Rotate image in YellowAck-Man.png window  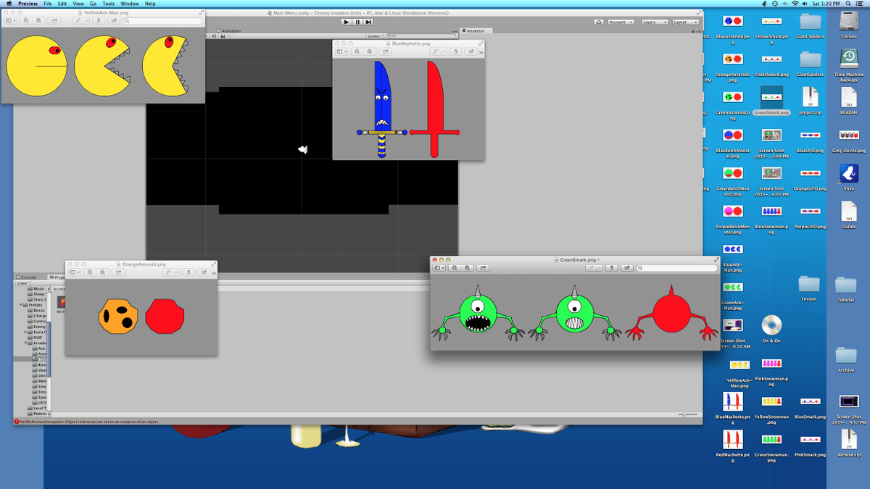[97, 20]
